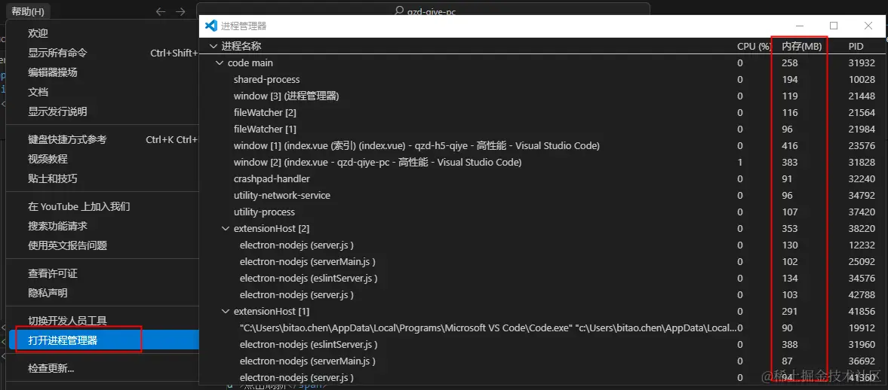Click memory value 416
The height and width of the screenshot is (390, 888).
[x=789, y=146]
